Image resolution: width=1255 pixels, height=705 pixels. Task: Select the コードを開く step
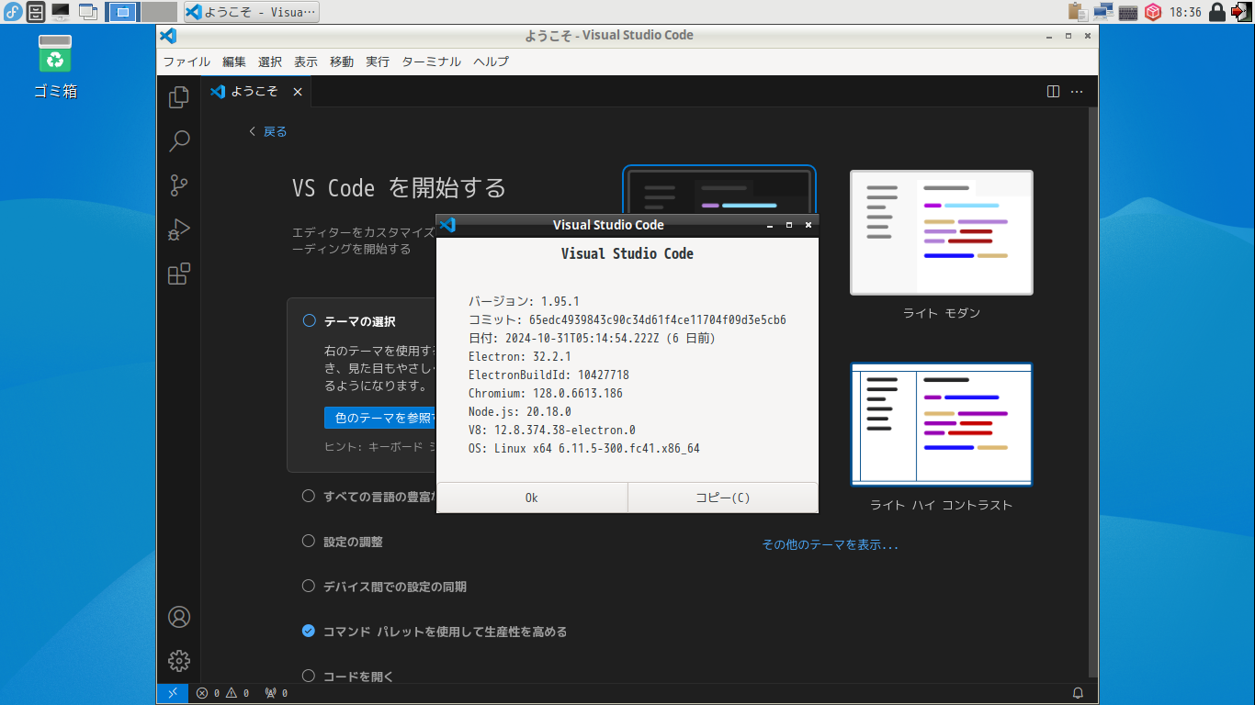[347, 677]
